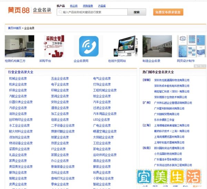Open the 家电企业名录 category link
The height and width of the screenshot is (189, 207).
coord(102,149)
